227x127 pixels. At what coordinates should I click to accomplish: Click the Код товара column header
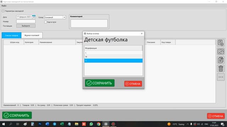168,42
